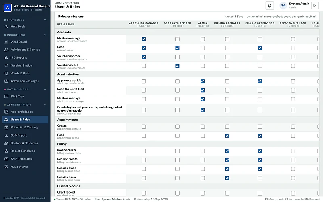Untick accounts Read for Accounts Officer
Viewport: 323px width, 202px height.
tap(177, 48)
